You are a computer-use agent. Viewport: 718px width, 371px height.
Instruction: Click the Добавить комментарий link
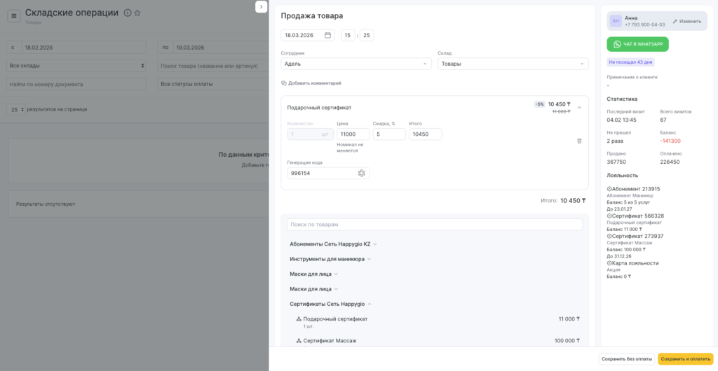point(311,83)
